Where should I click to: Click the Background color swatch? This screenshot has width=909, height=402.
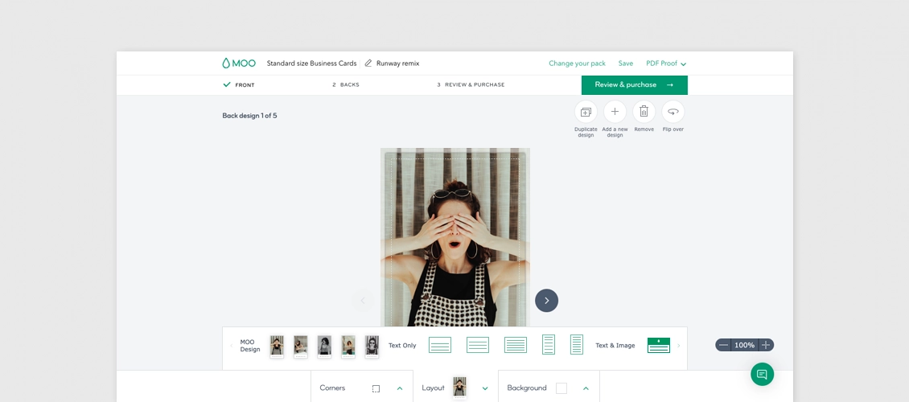click(x=561, y=388)
